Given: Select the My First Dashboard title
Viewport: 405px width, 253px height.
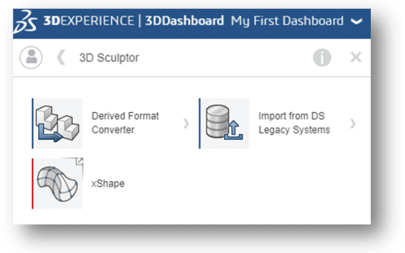Looking at the screenshot, I should (287, 21).
